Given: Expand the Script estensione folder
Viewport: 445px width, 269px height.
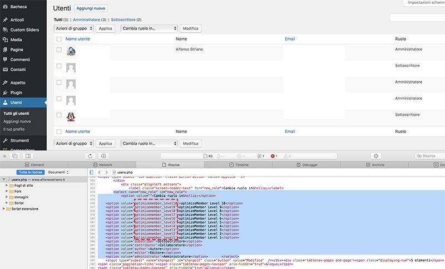Looking at the screenshot, I should point(4,209).
